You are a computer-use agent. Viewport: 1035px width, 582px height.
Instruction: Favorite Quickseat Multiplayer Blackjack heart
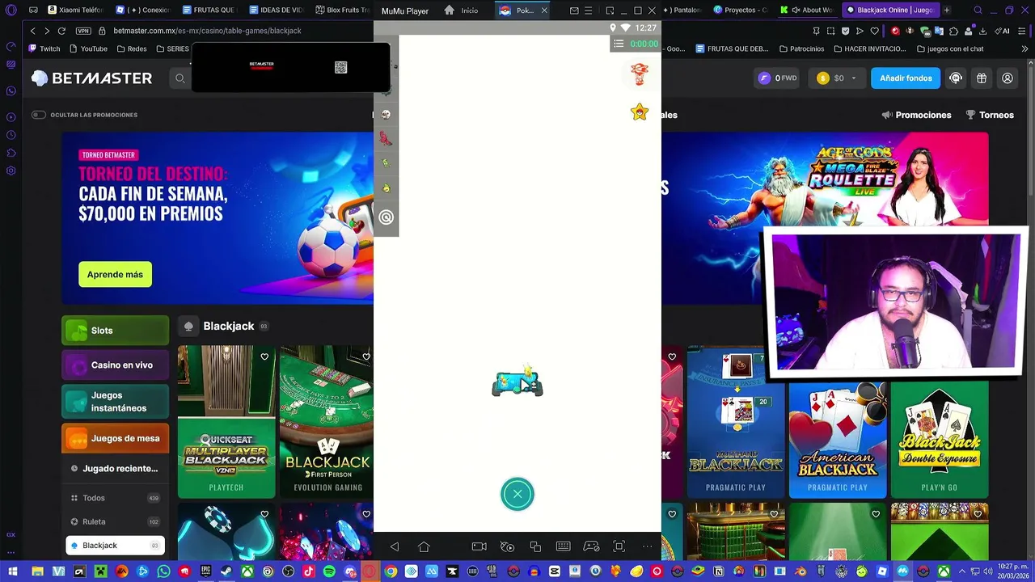[264, 356]
